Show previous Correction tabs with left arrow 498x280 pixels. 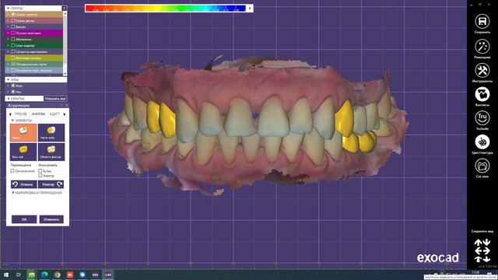click(x=10, y=114)
